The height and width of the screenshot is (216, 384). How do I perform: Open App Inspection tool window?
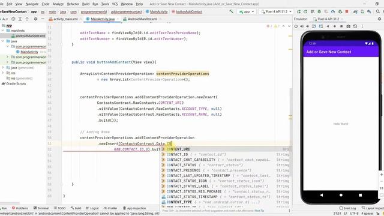point(134,208)
